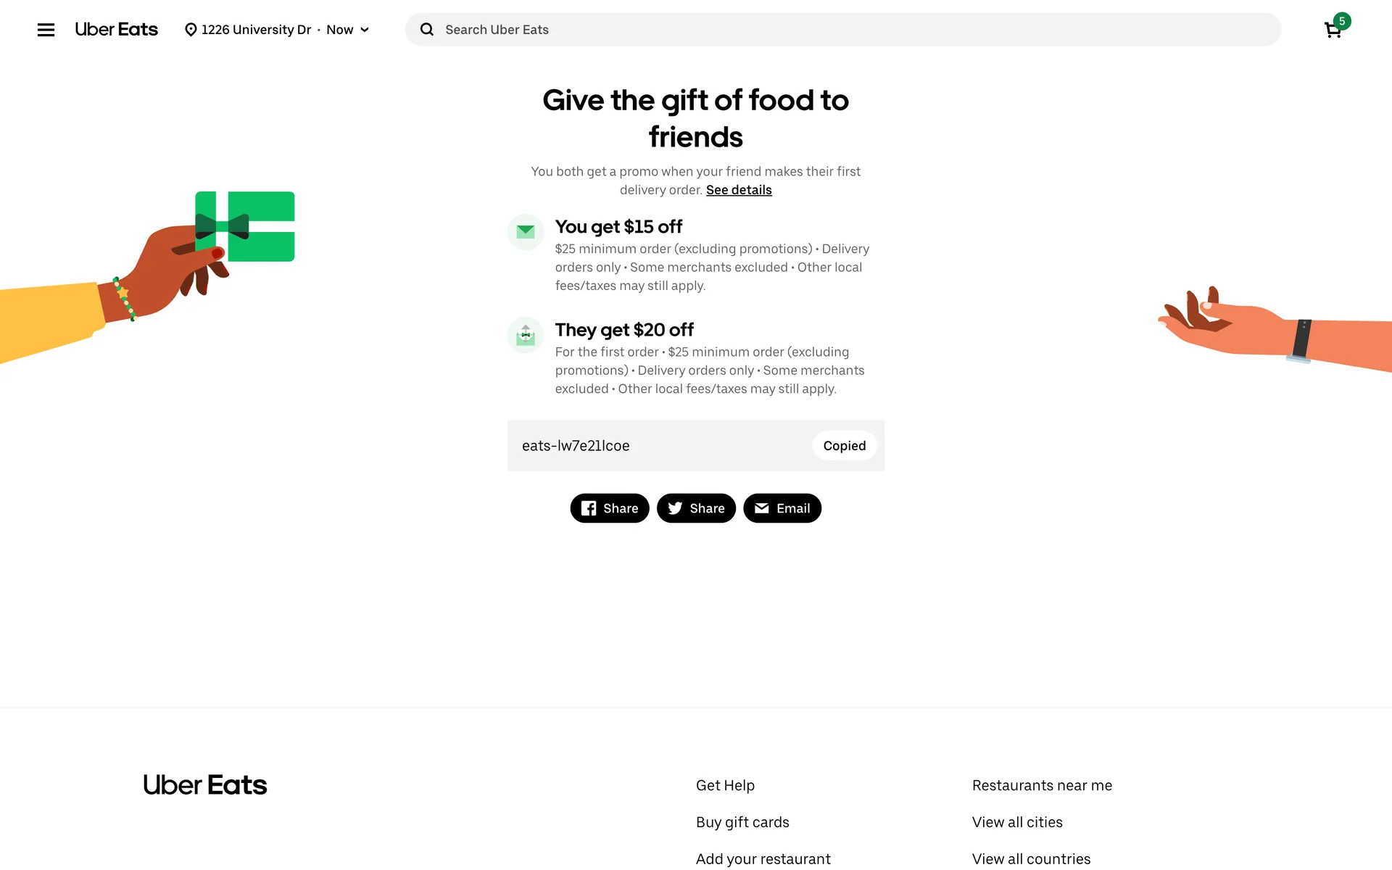
Task: Share the invite code on Facebook
Action: point(610,508)
